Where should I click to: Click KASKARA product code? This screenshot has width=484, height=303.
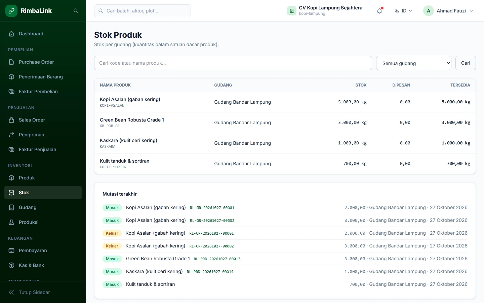click(108, 146)
